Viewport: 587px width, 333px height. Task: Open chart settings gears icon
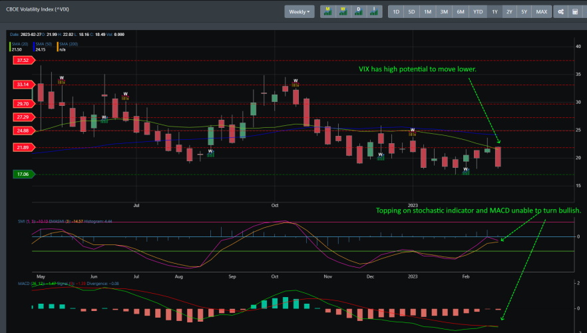pos(560,11)
